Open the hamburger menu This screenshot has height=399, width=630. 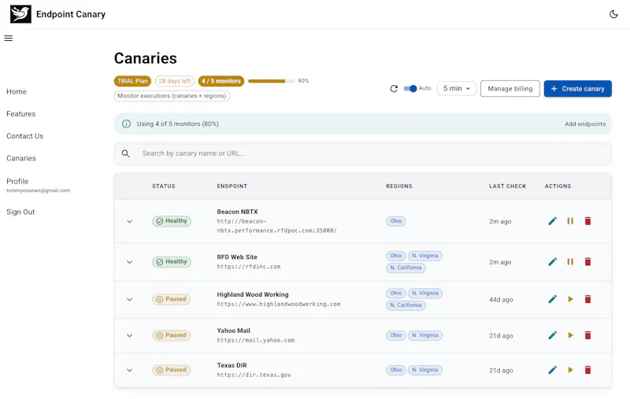pos(9,38)
